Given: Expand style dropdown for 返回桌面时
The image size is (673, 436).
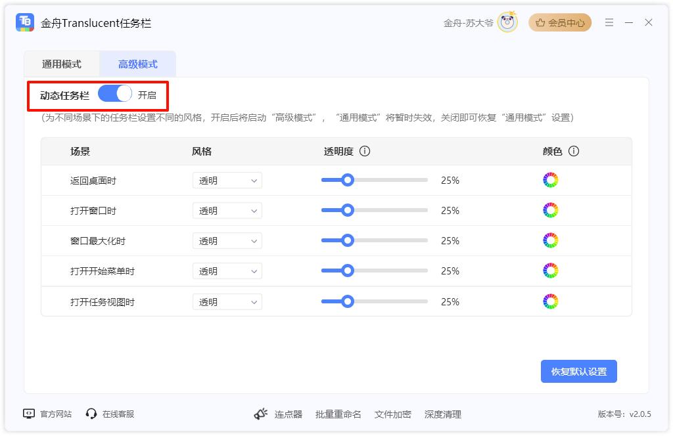Looking at the screenshot, I should coord(227,181).
